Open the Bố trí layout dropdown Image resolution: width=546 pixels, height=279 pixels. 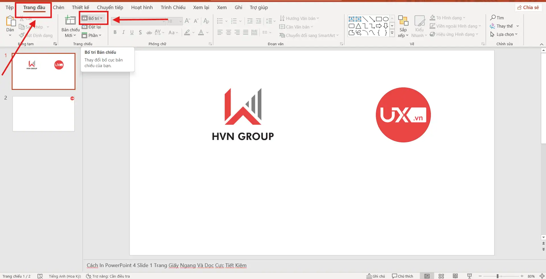[x=93, y=18]
